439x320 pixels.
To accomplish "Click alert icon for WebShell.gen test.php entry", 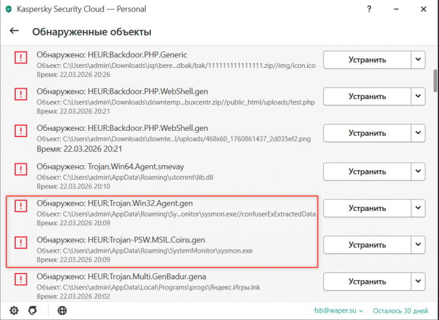I will click(21, 94).
